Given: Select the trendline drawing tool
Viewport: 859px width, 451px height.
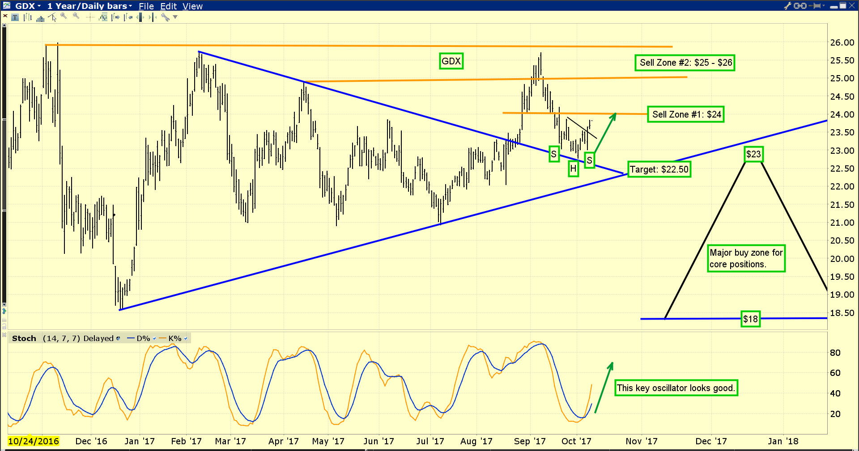Looking at the screenshot, I should [52, 17].
